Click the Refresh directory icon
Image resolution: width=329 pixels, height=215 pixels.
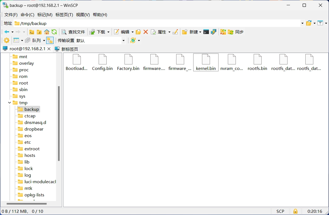[54, 32]
